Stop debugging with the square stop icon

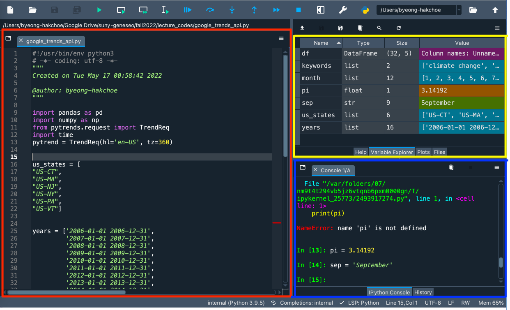tap(299, 10)
